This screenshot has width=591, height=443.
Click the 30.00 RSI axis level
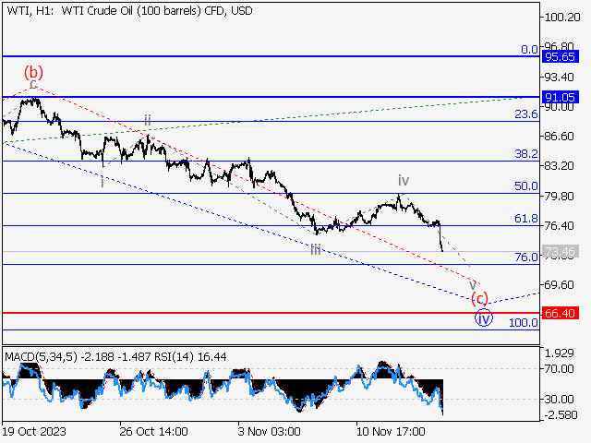(x=559, y=399)
